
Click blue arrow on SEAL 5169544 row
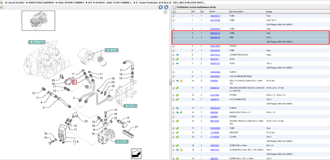pos(177,81)
